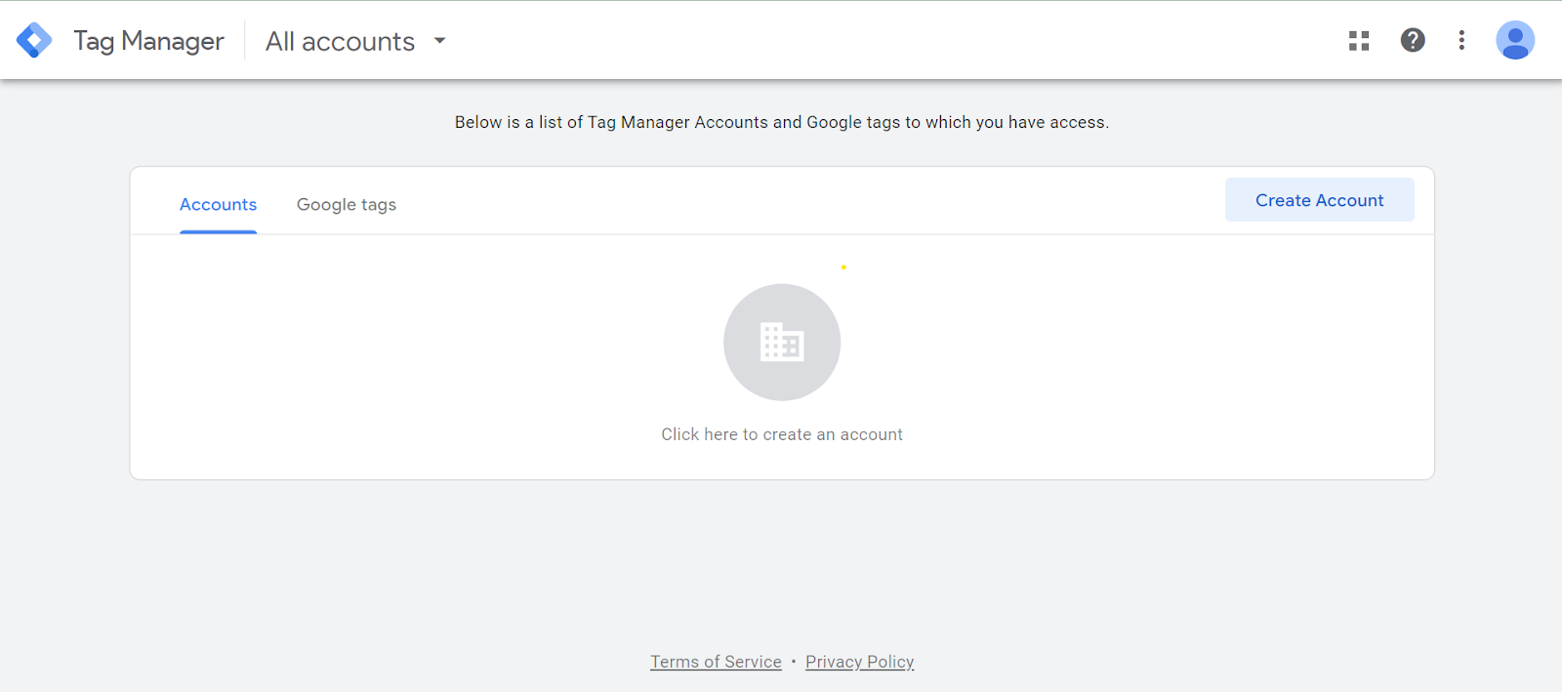Image resolution: width=1562 pixels, height=692 pixels.
Task: Click the Tag Manager diamond logo
Action: [x=34, y=40]
